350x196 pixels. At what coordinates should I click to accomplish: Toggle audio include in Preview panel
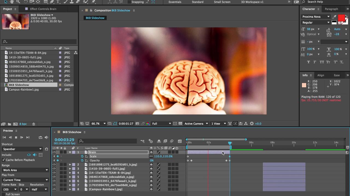[x=35, y=155]
